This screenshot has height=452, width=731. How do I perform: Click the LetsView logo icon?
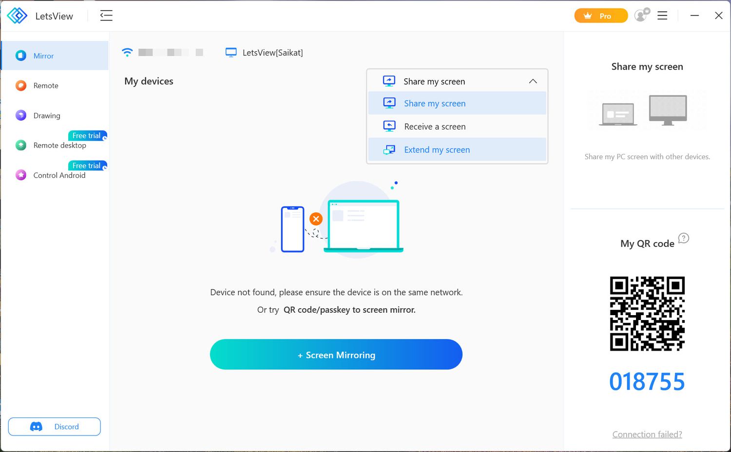[x=17, y=16]
